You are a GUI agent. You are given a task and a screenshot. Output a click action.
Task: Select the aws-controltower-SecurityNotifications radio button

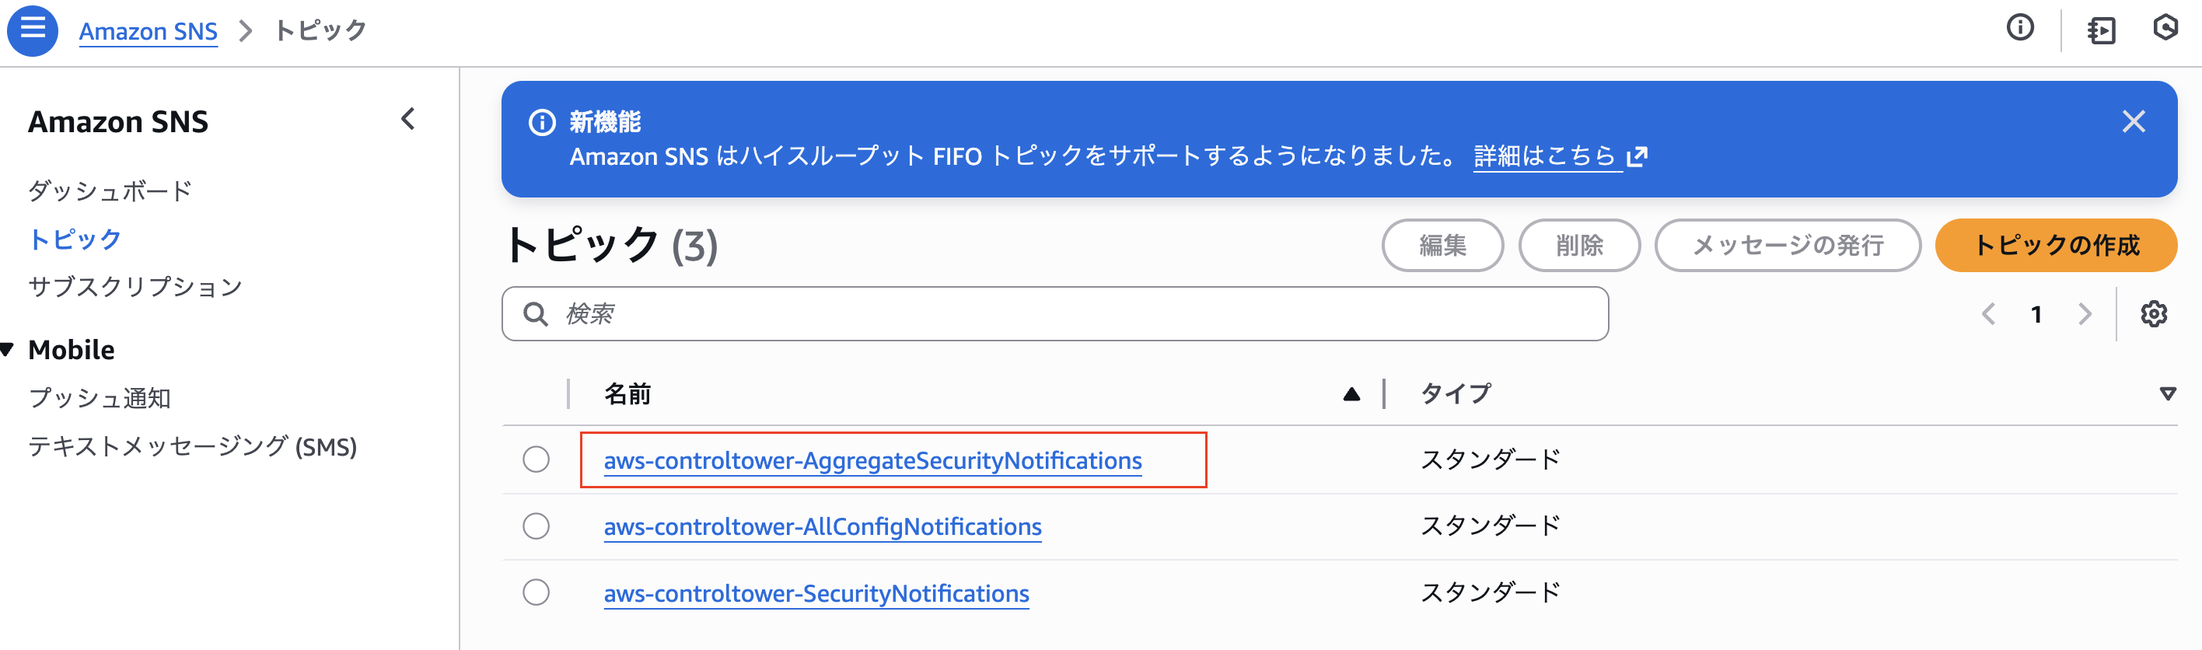pos(535,592)
